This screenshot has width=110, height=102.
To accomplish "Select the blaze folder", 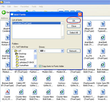I will [x=20, y=57].
